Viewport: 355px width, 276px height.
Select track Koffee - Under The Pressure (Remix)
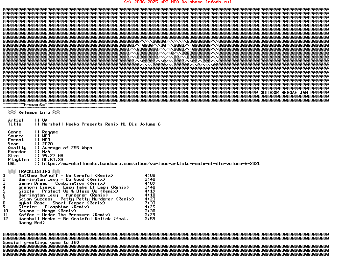tap(64, 215)
